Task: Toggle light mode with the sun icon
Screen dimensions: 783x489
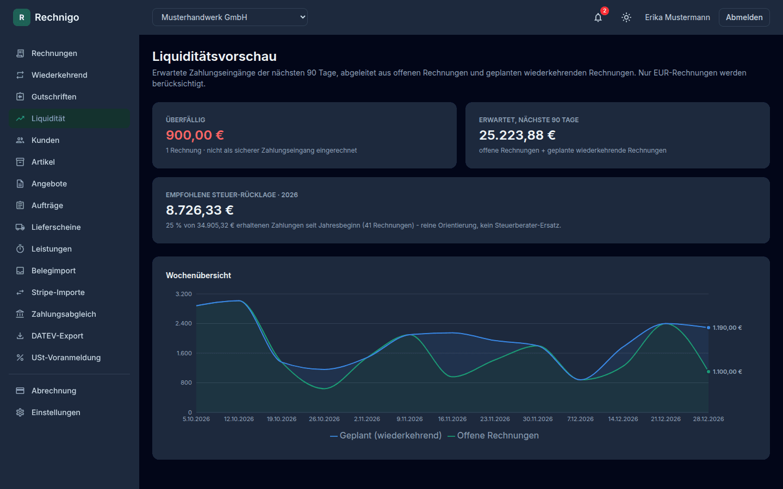Action: coord(626,17)
